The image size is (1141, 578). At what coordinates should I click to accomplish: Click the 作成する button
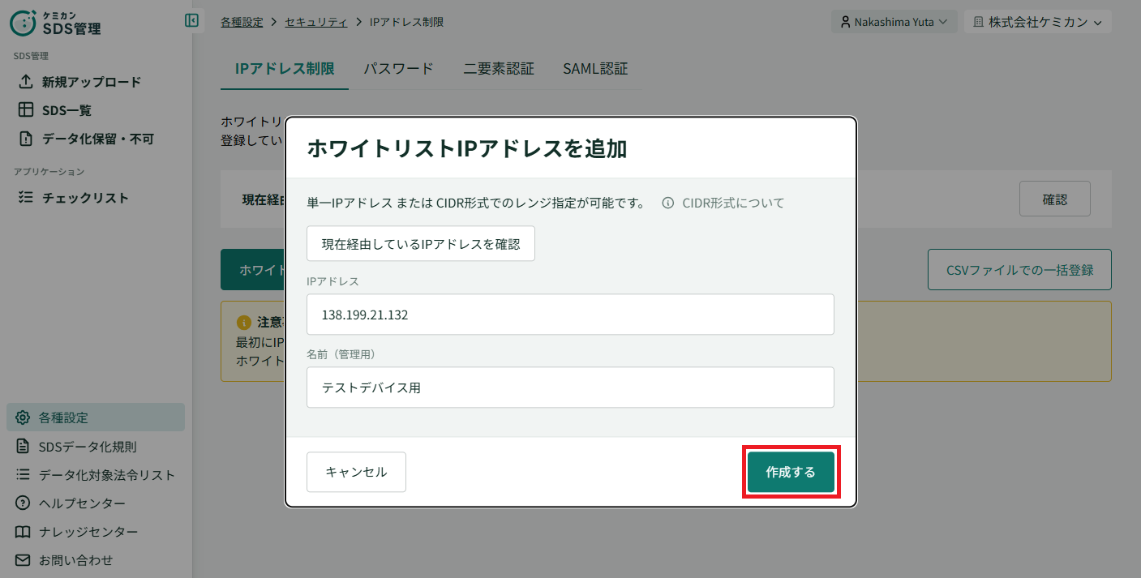point(791,472)
